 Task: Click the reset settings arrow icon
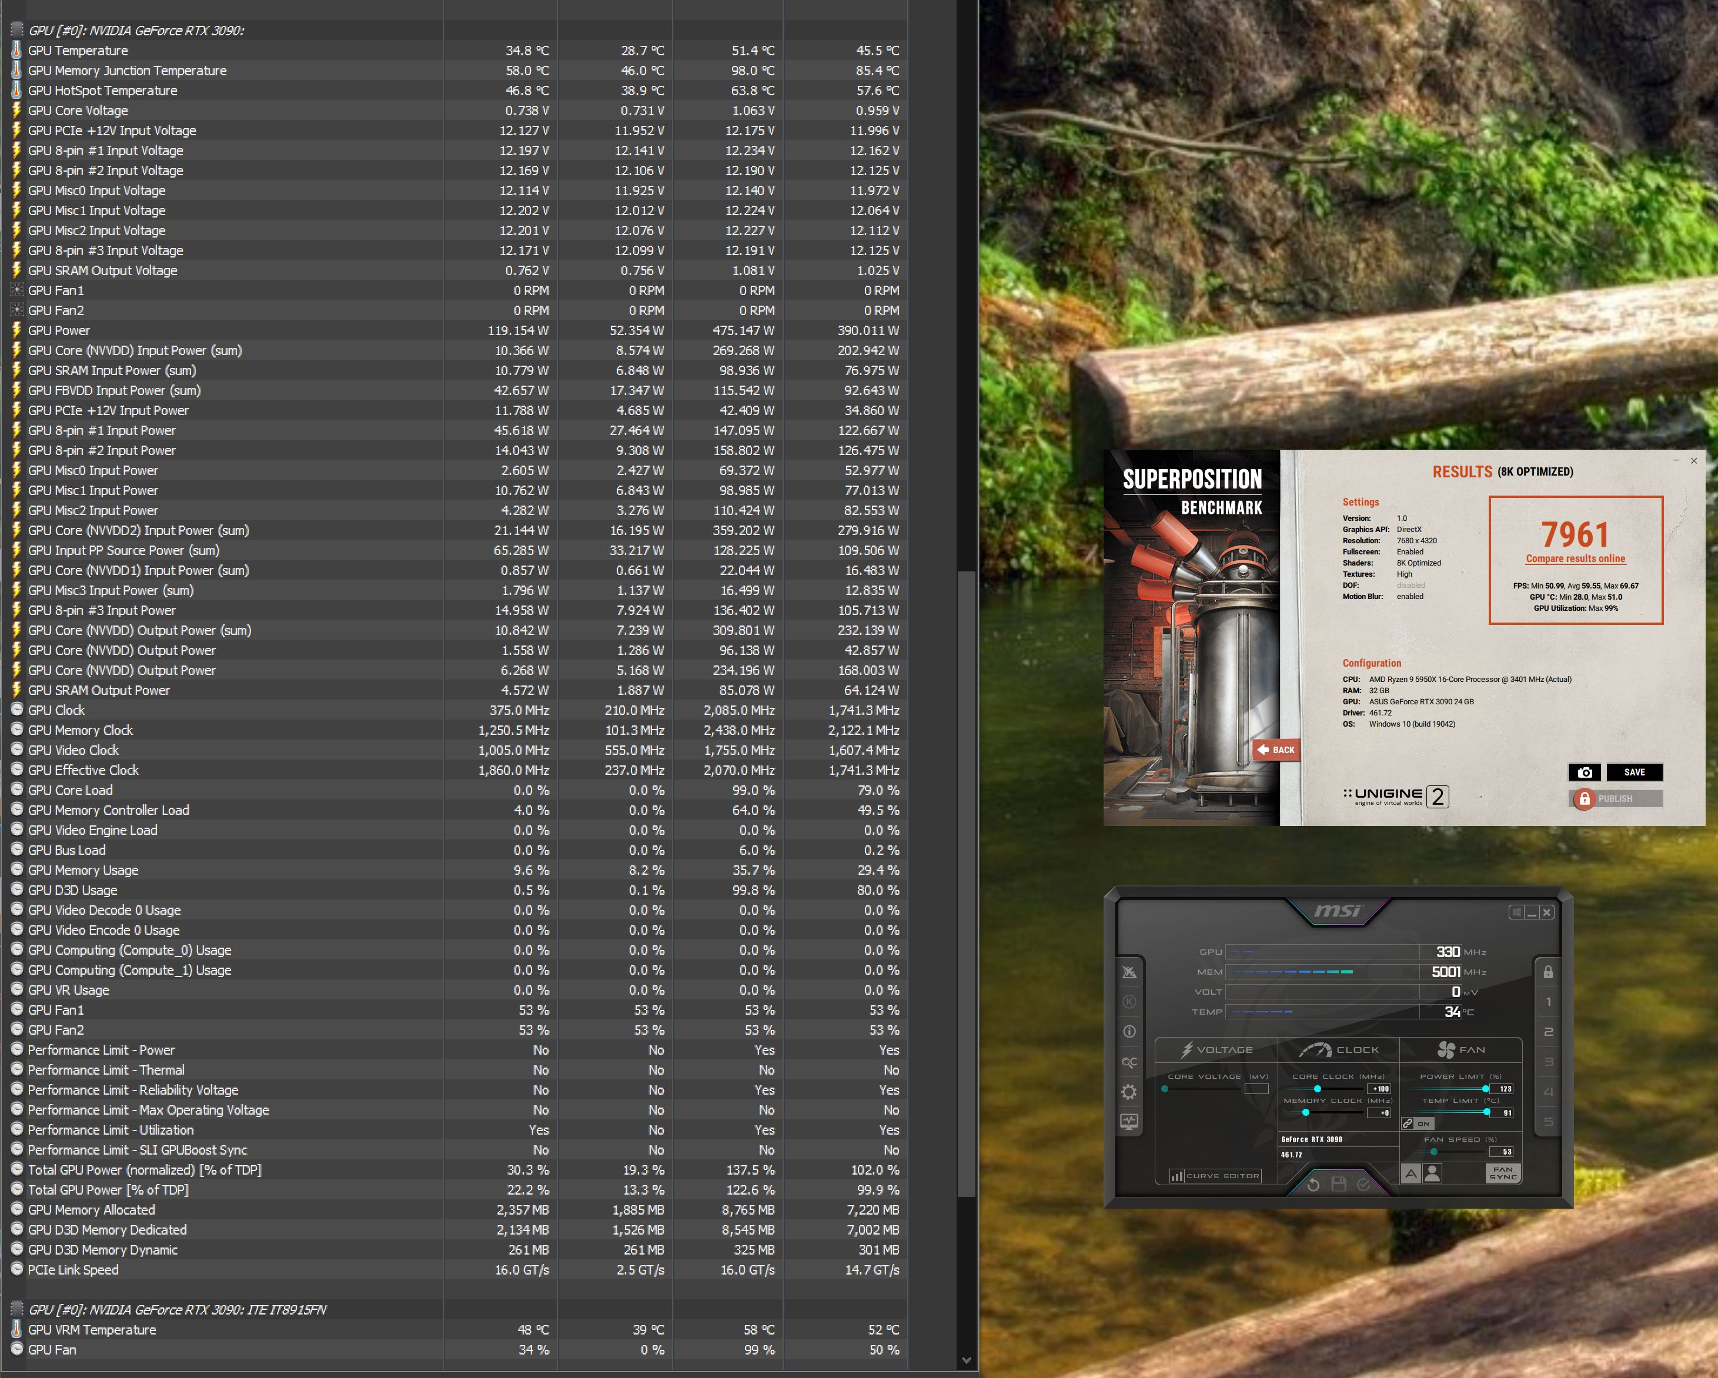point(1313,1185)
